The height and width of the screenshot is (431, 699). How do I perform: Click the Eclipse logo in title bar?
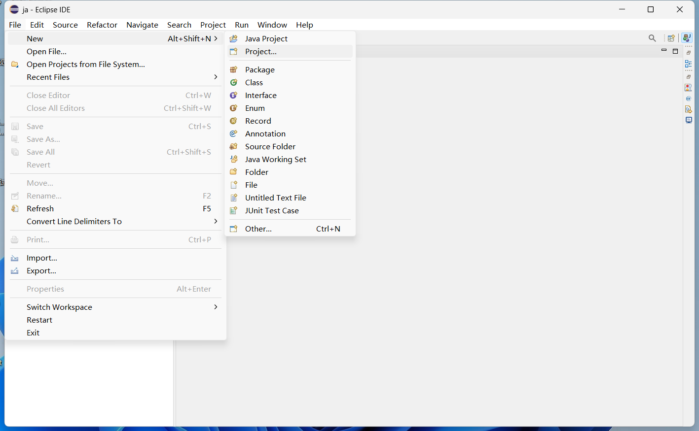14,9
